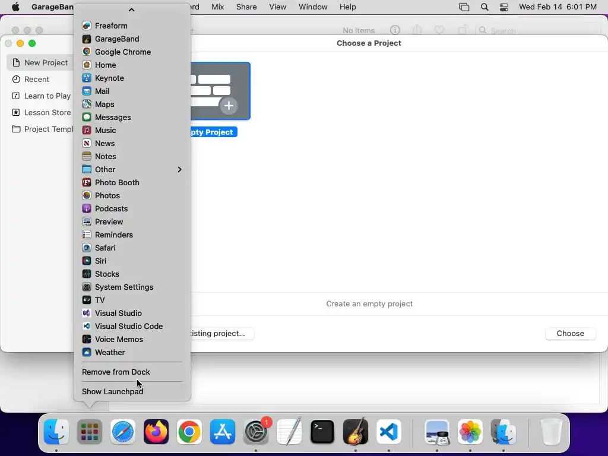The image size is (608, 456).
Task: Launch GarageBand from the dock context list
Action: point(132,39)
